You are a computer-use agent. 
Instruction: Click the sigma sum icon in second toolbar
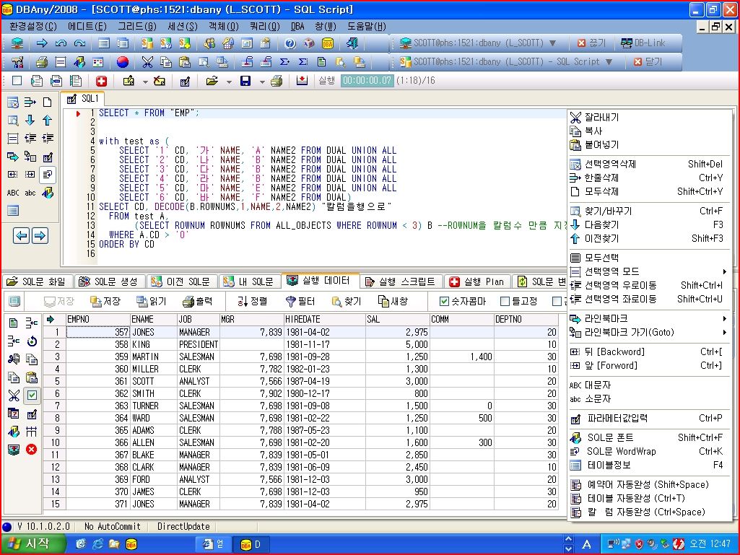(x=284, y=62)
